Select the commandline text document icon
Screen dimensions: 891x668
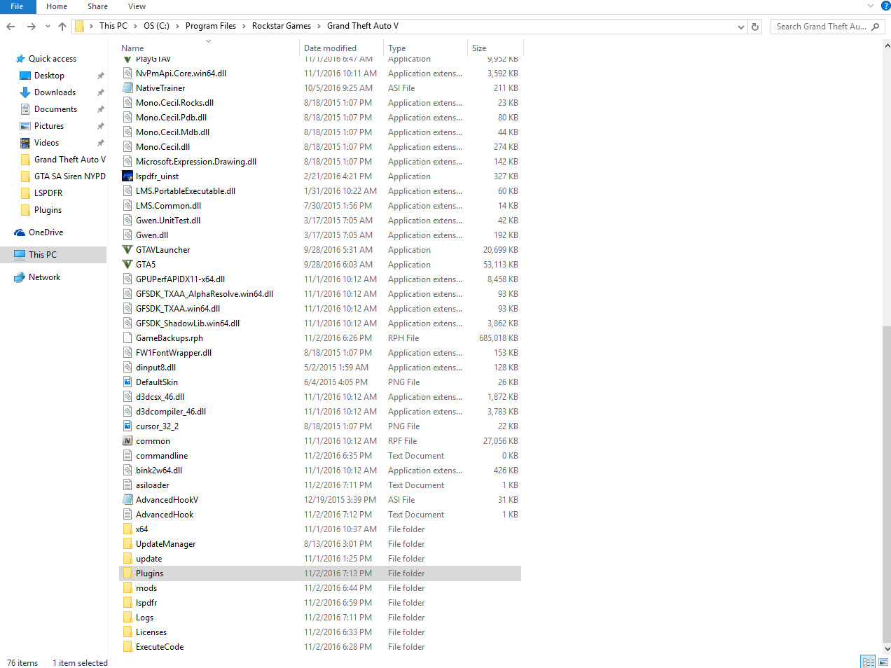tap(127, 456)
